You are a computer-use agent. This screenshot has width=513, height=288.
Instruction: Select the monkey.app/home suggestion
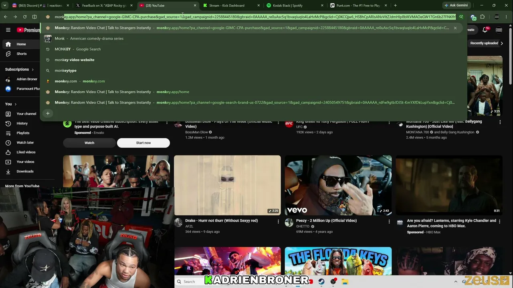252,92
